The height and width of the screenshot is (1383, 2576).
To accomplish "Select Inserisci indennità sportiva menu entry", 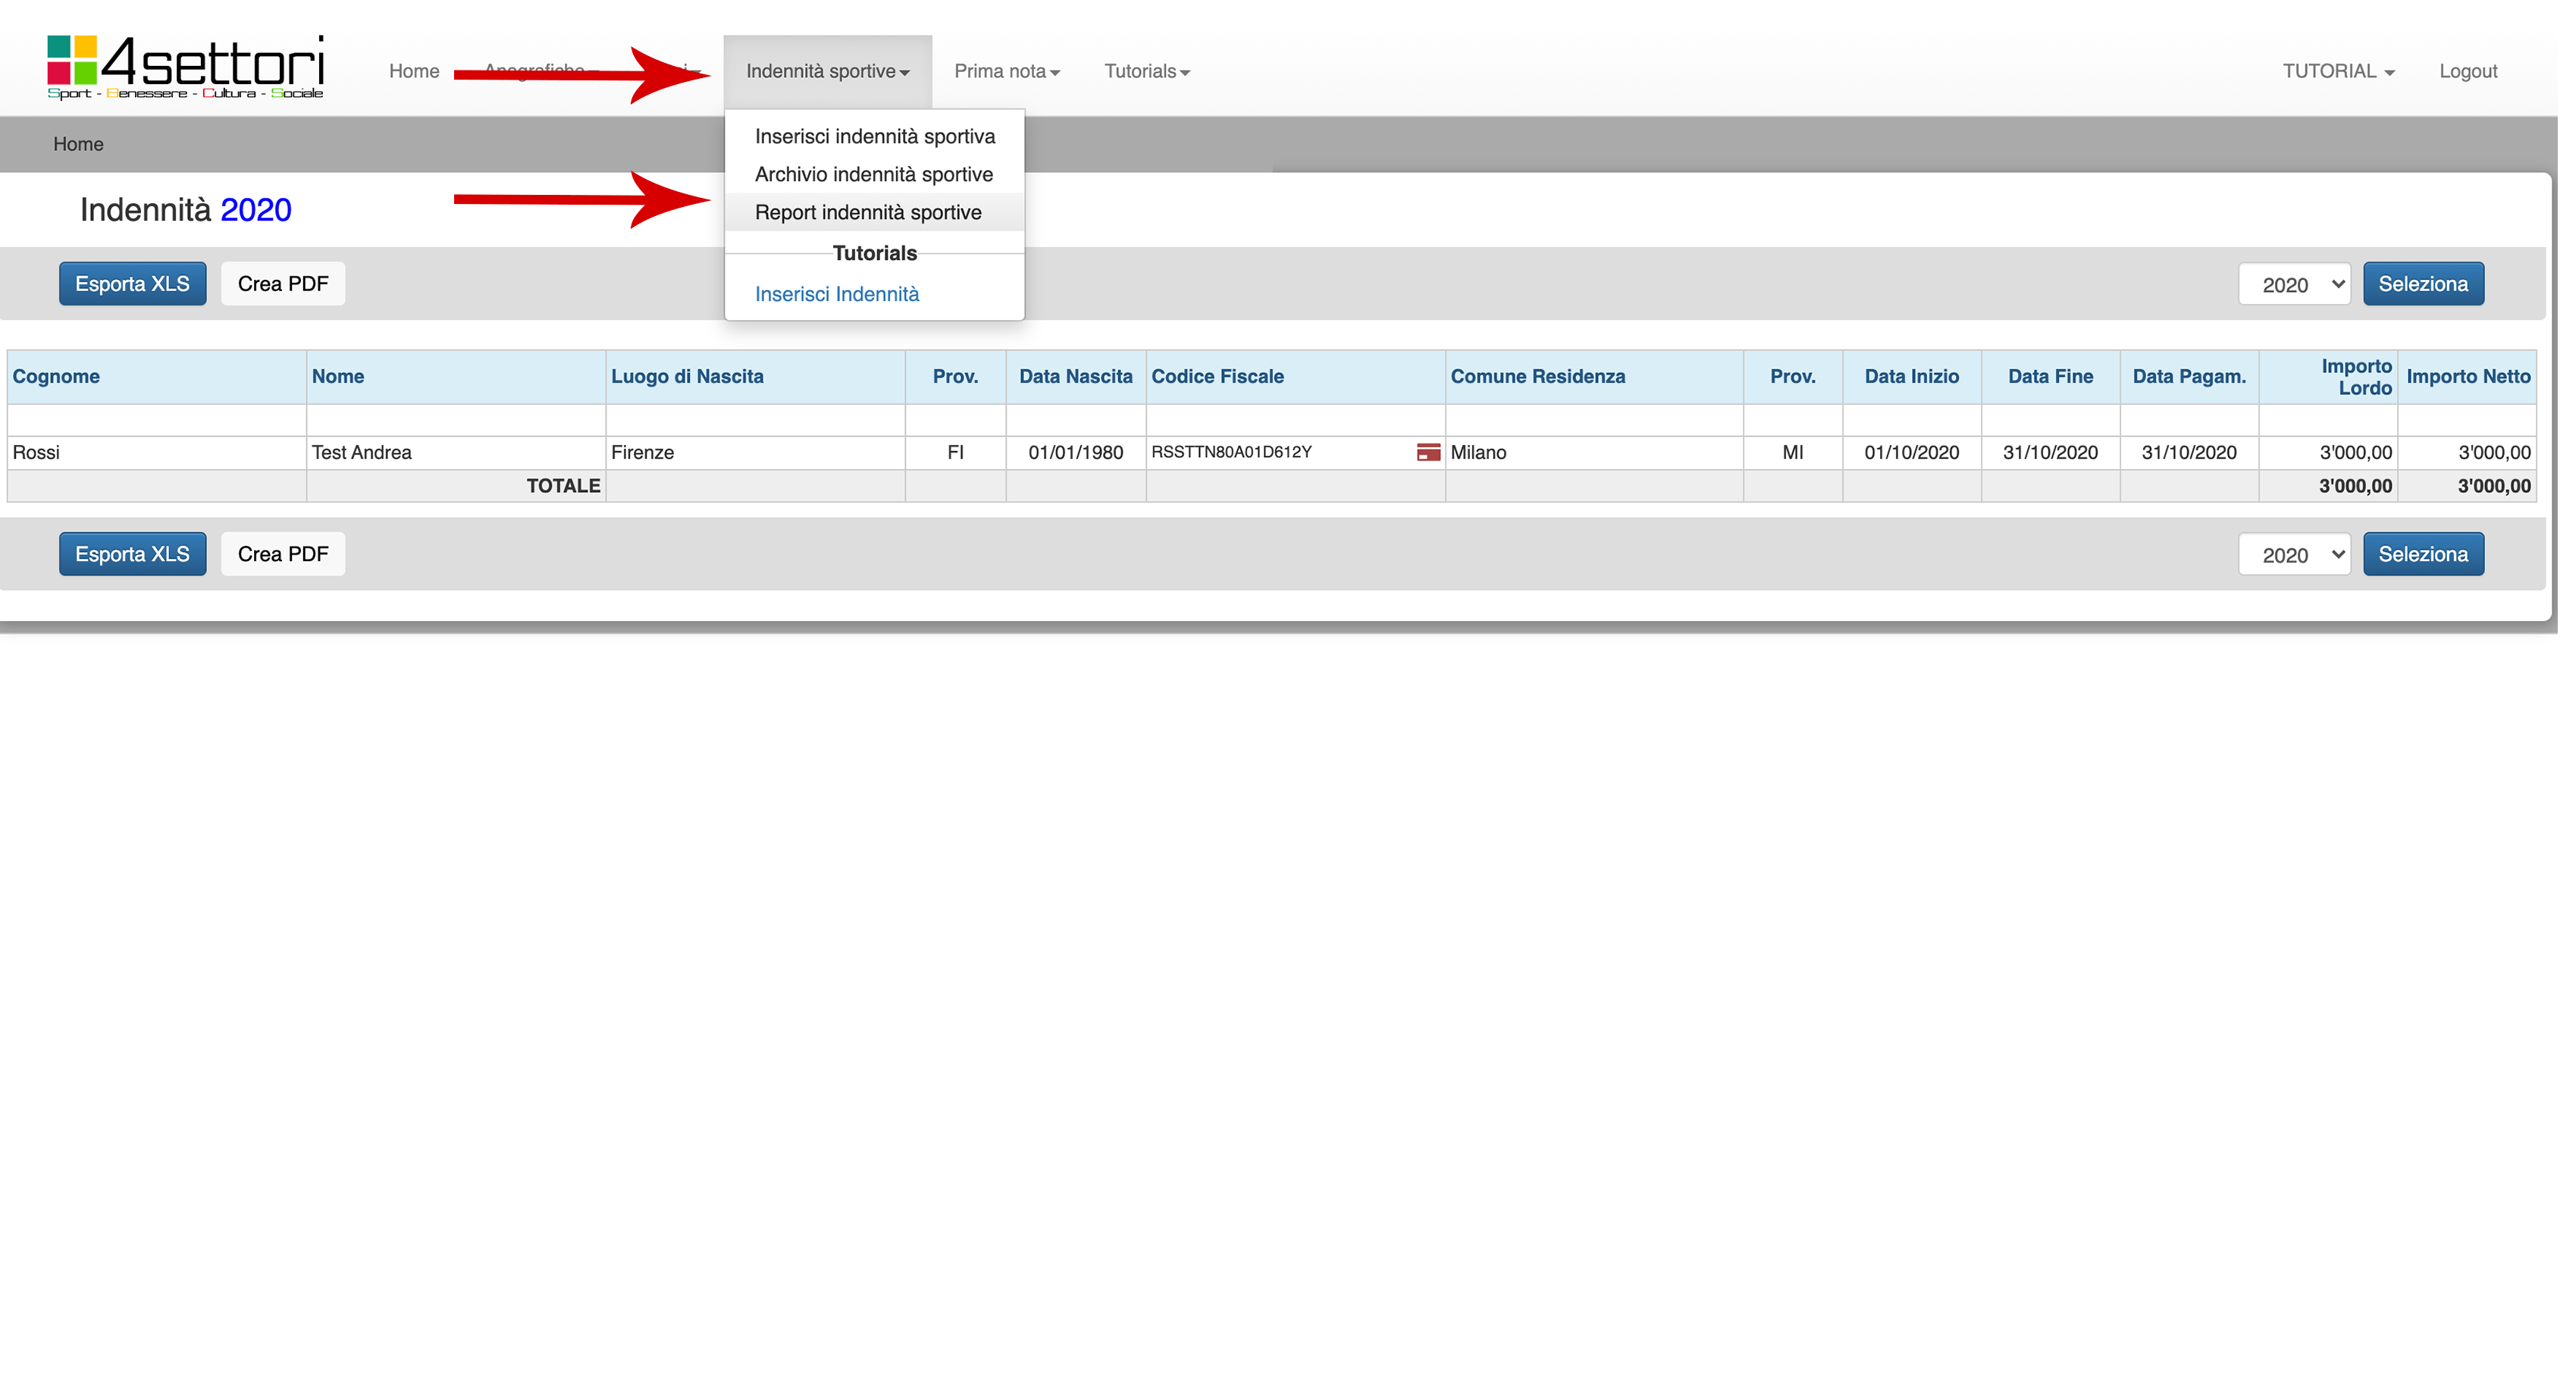I will [x=874, y=136].
